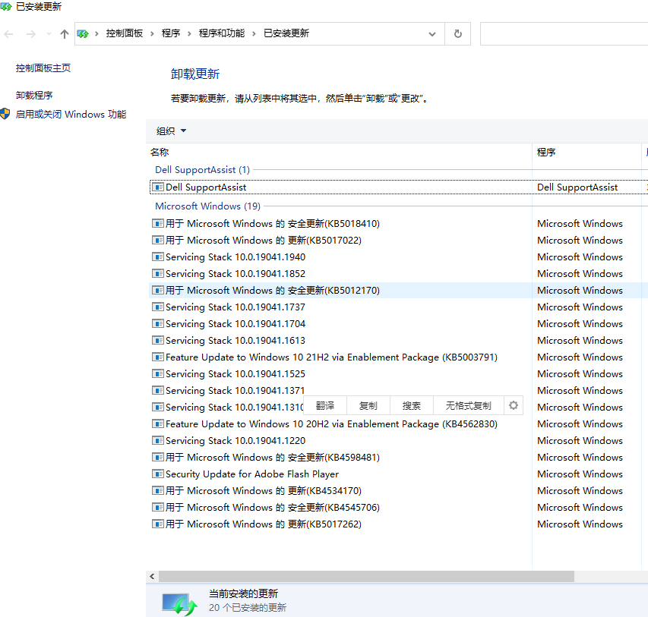Click the horizontal scrollbar thumb
The image size is (648, 617).
[367, 576]
